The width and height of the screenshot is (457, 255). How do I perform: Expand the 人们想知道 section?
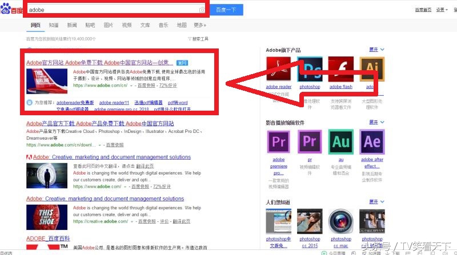click(376, 202)
